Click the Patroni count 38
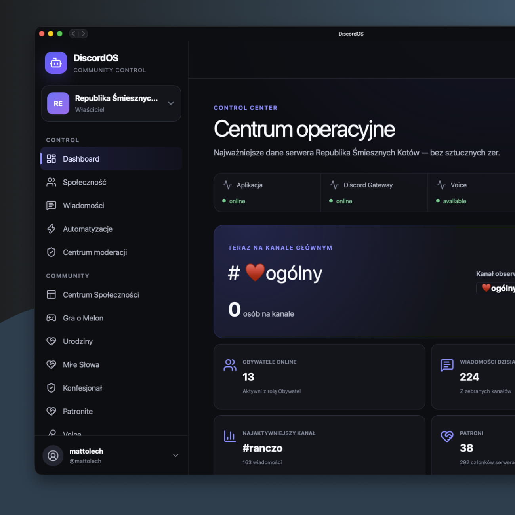The width and height of the screenshot is (515, 515). [x=466, y=448]
